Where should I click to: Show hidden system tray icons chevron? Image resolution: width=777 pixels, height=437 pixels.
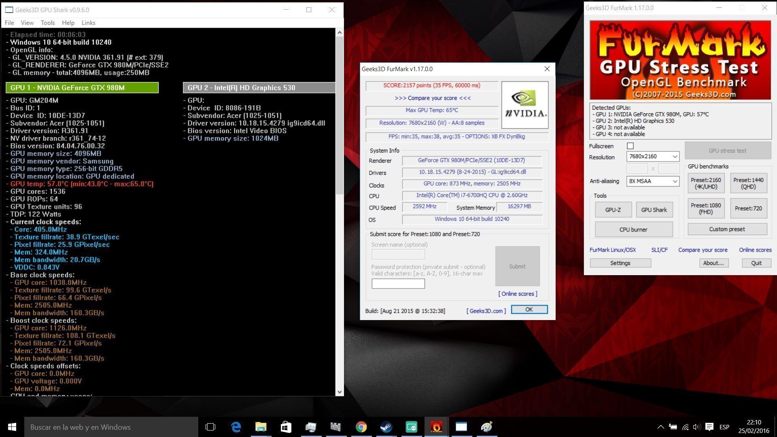[x=660, y=427]
